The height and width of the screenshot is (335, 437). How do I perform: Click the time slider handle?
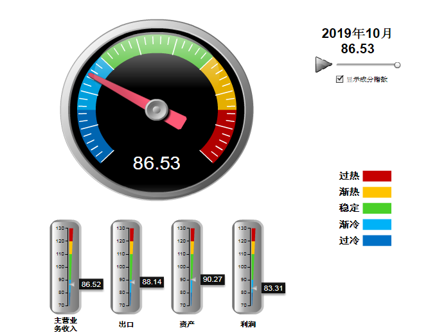[397, 65]
